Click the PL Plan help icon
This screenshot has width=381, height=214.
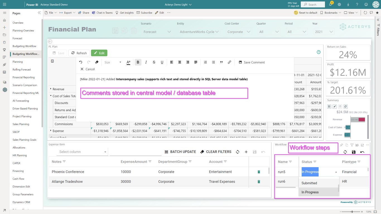pos(319,52)
